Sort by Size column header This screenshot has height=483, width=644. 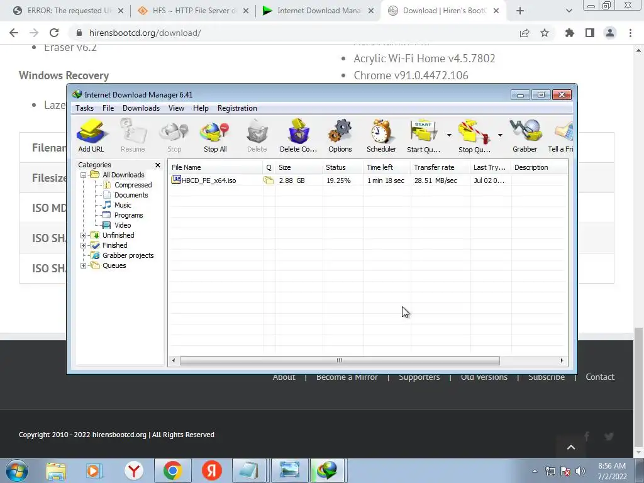pyautogui.click(x=299, y=167)
